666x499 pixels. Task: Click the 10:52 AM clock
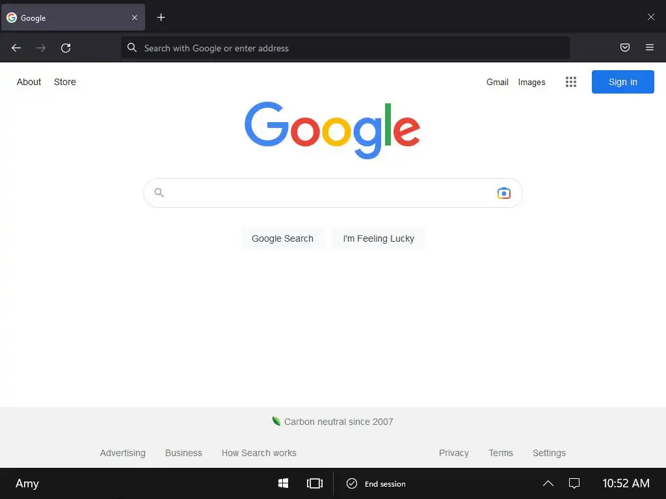point(626,483)
